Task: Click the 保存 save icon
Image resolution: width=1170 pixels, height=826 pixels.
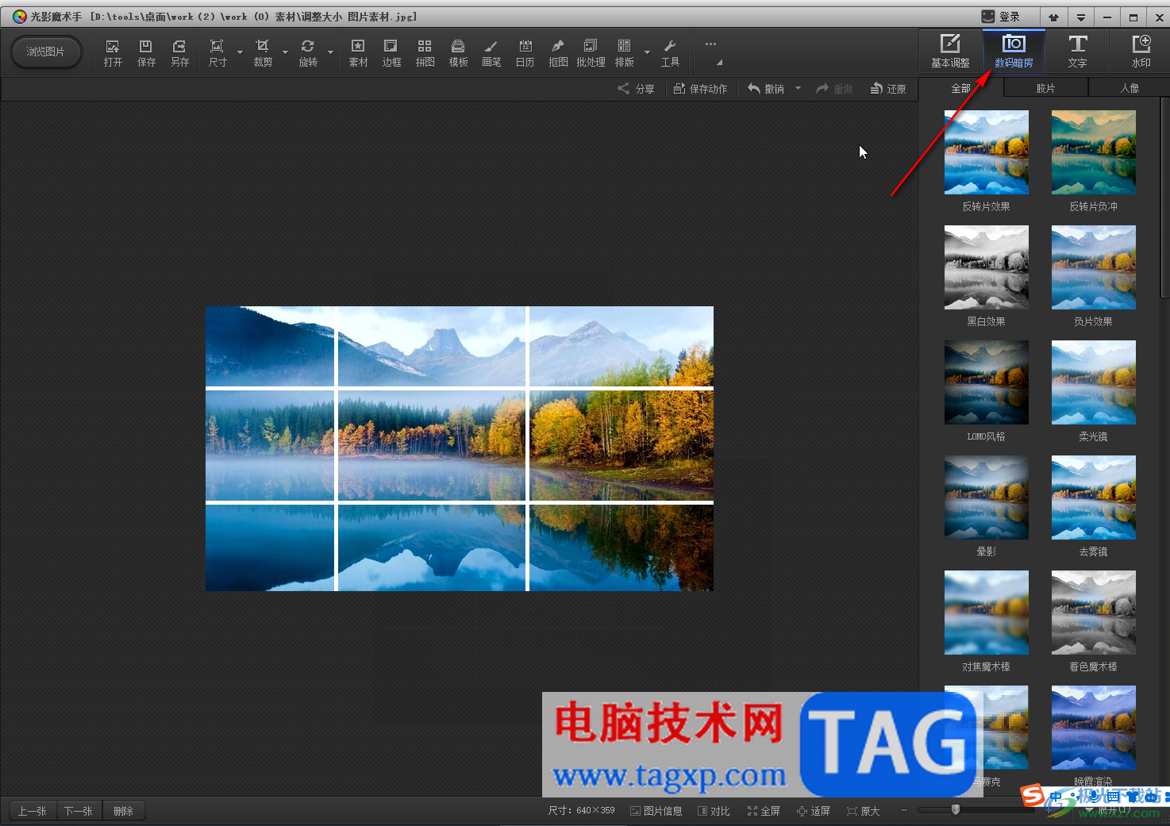Action: coord(146,52)
